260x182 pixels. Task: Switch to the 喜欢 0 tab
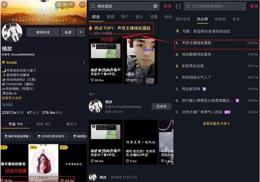point(71,124)
